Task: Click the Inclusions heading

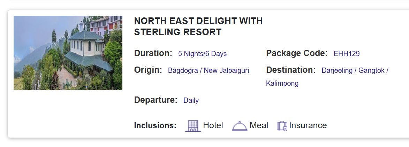Action: pyautogui.click(x=155, y=126)
